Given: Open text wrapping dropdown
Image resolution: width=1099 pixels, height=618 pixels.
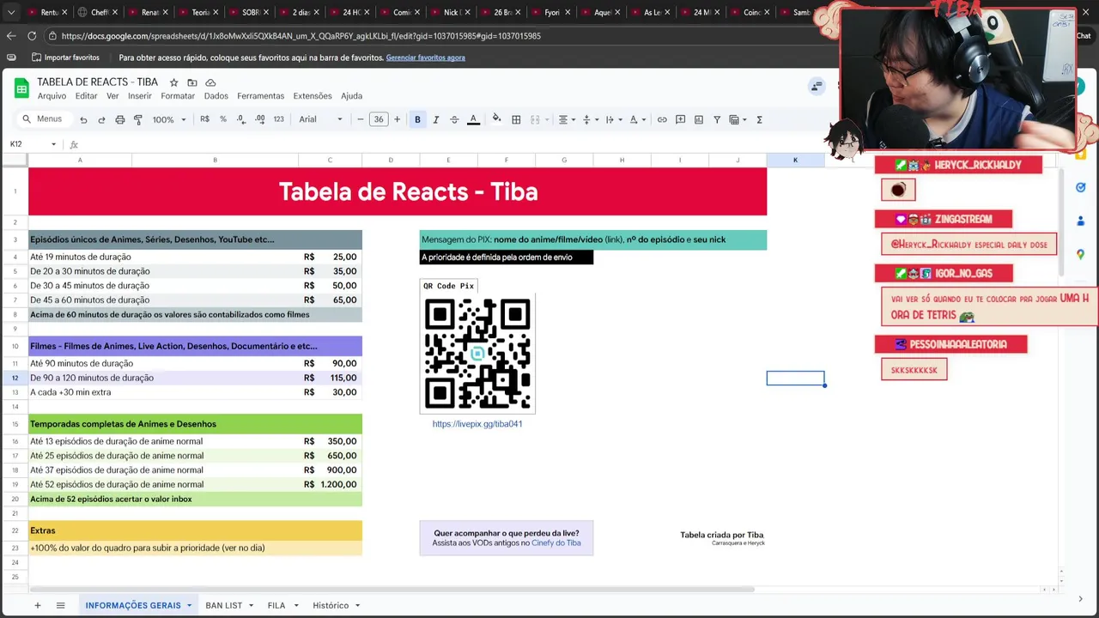Looking at the screenshot, I should [612, 119].
